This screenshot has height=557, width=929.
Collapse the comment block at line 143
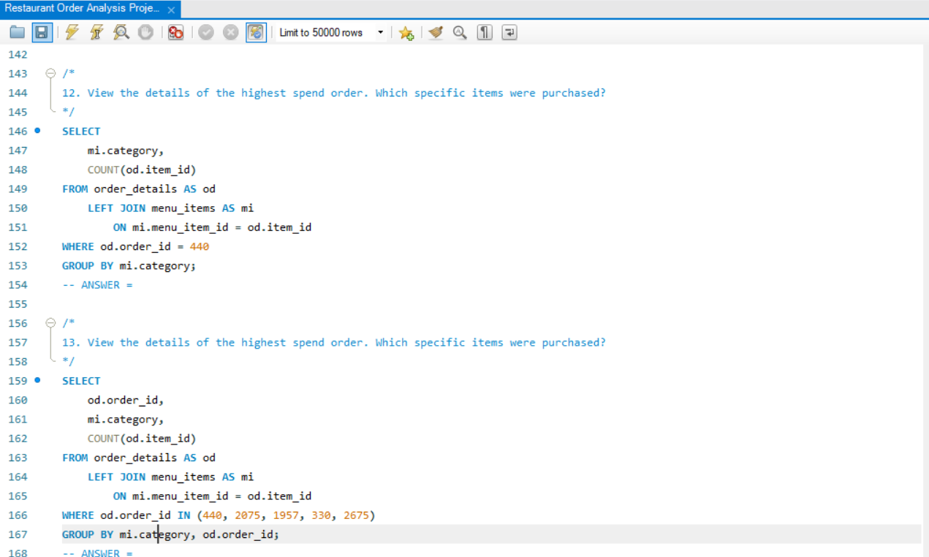click(x=50, y=73)
